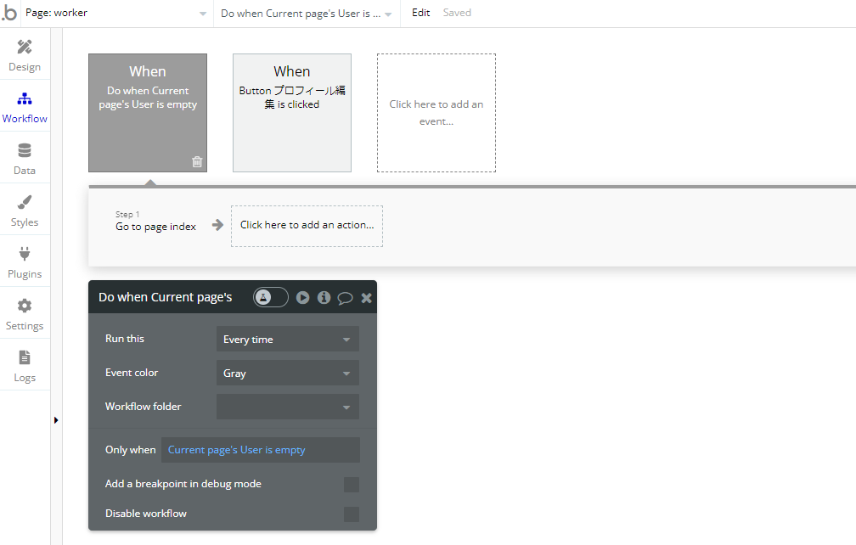Check Add a breakpoint in debug mode
The height and width of the screenshot is (545, 856).
pos(352,485)
